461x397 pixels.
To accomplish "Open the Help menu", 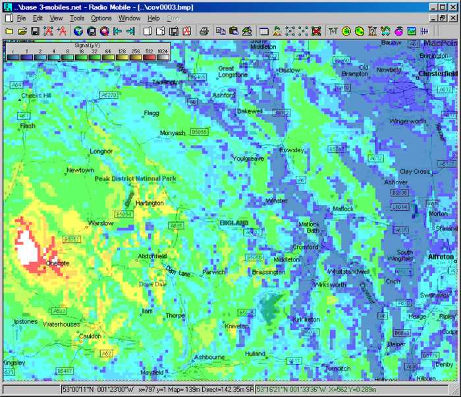I will pos(153,18).
